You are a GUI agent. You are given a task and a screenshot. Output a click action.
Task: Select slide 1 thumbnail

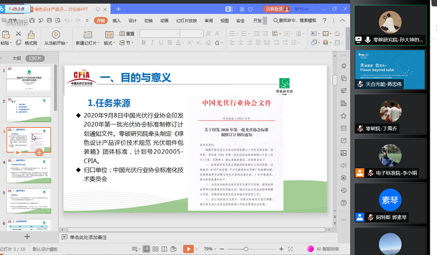(29, 79)
